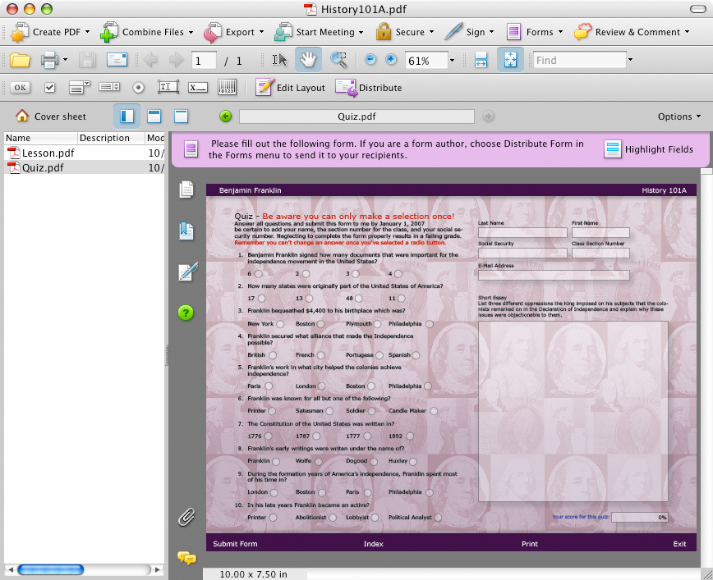
Task: Open the Attachments paperclip panel
Action: click(186, 517)
